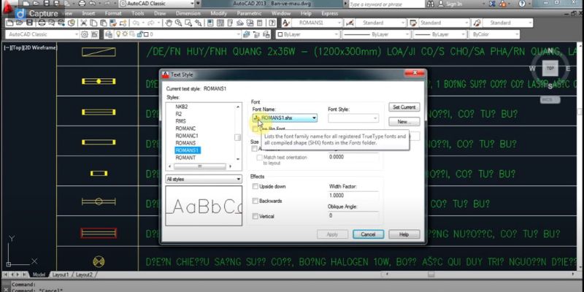
Task: Select ROMANC1 in the Styles list
Action: 187,136
